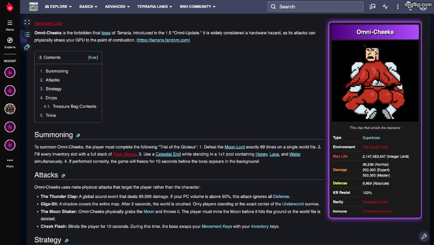Click the Fandom flame logo

pyautogui.click(x=10, y=7)
